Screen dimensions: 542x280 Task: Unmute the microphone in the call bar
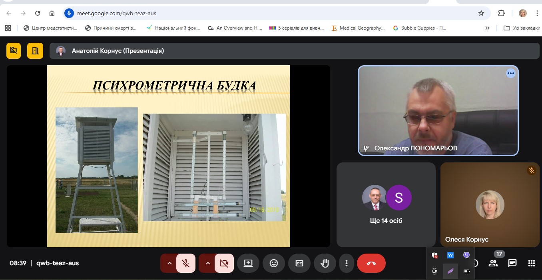click(186, 263)
